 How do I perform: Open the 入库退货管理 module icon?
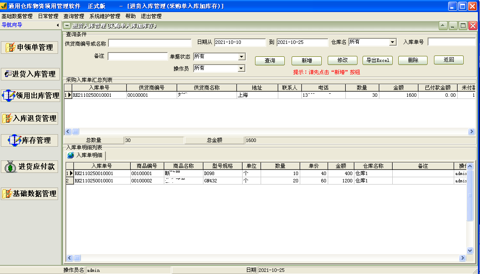(x=30, y=117)
